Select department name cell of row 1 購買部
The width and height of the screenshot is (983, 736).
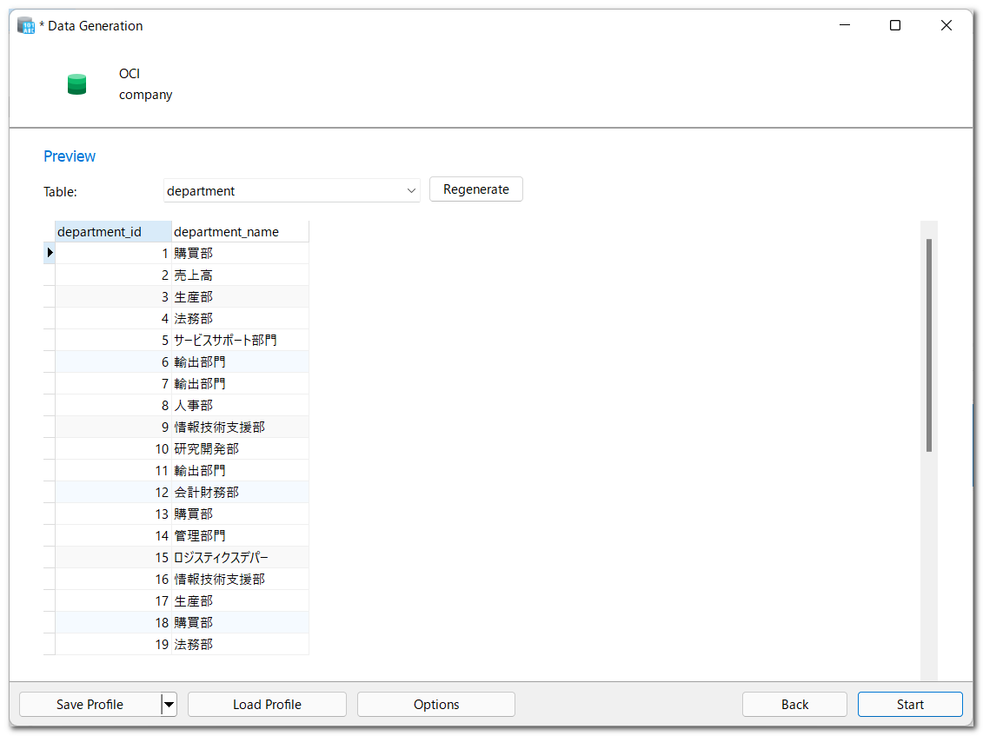point(240,253)
